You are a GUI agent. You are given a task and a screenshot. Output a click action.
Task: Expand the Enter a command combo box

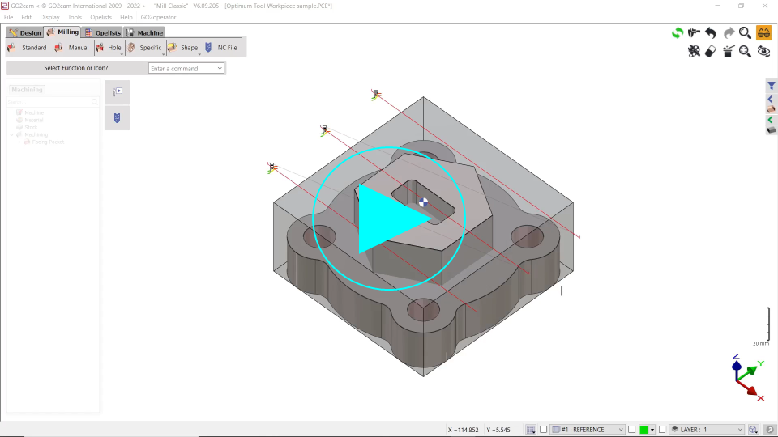point(220,69)
